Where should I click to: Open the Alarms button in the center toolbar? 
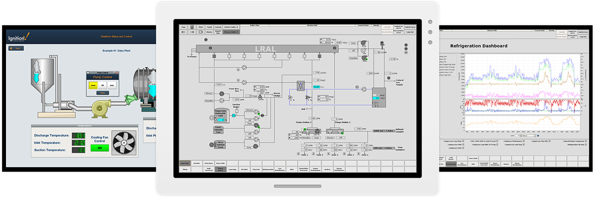[209, 32]
